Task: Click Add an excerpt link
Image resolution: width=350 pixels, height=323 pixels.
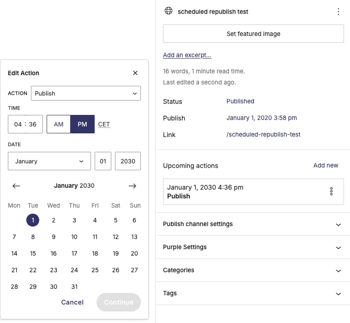Action: [x=187, y=55]
